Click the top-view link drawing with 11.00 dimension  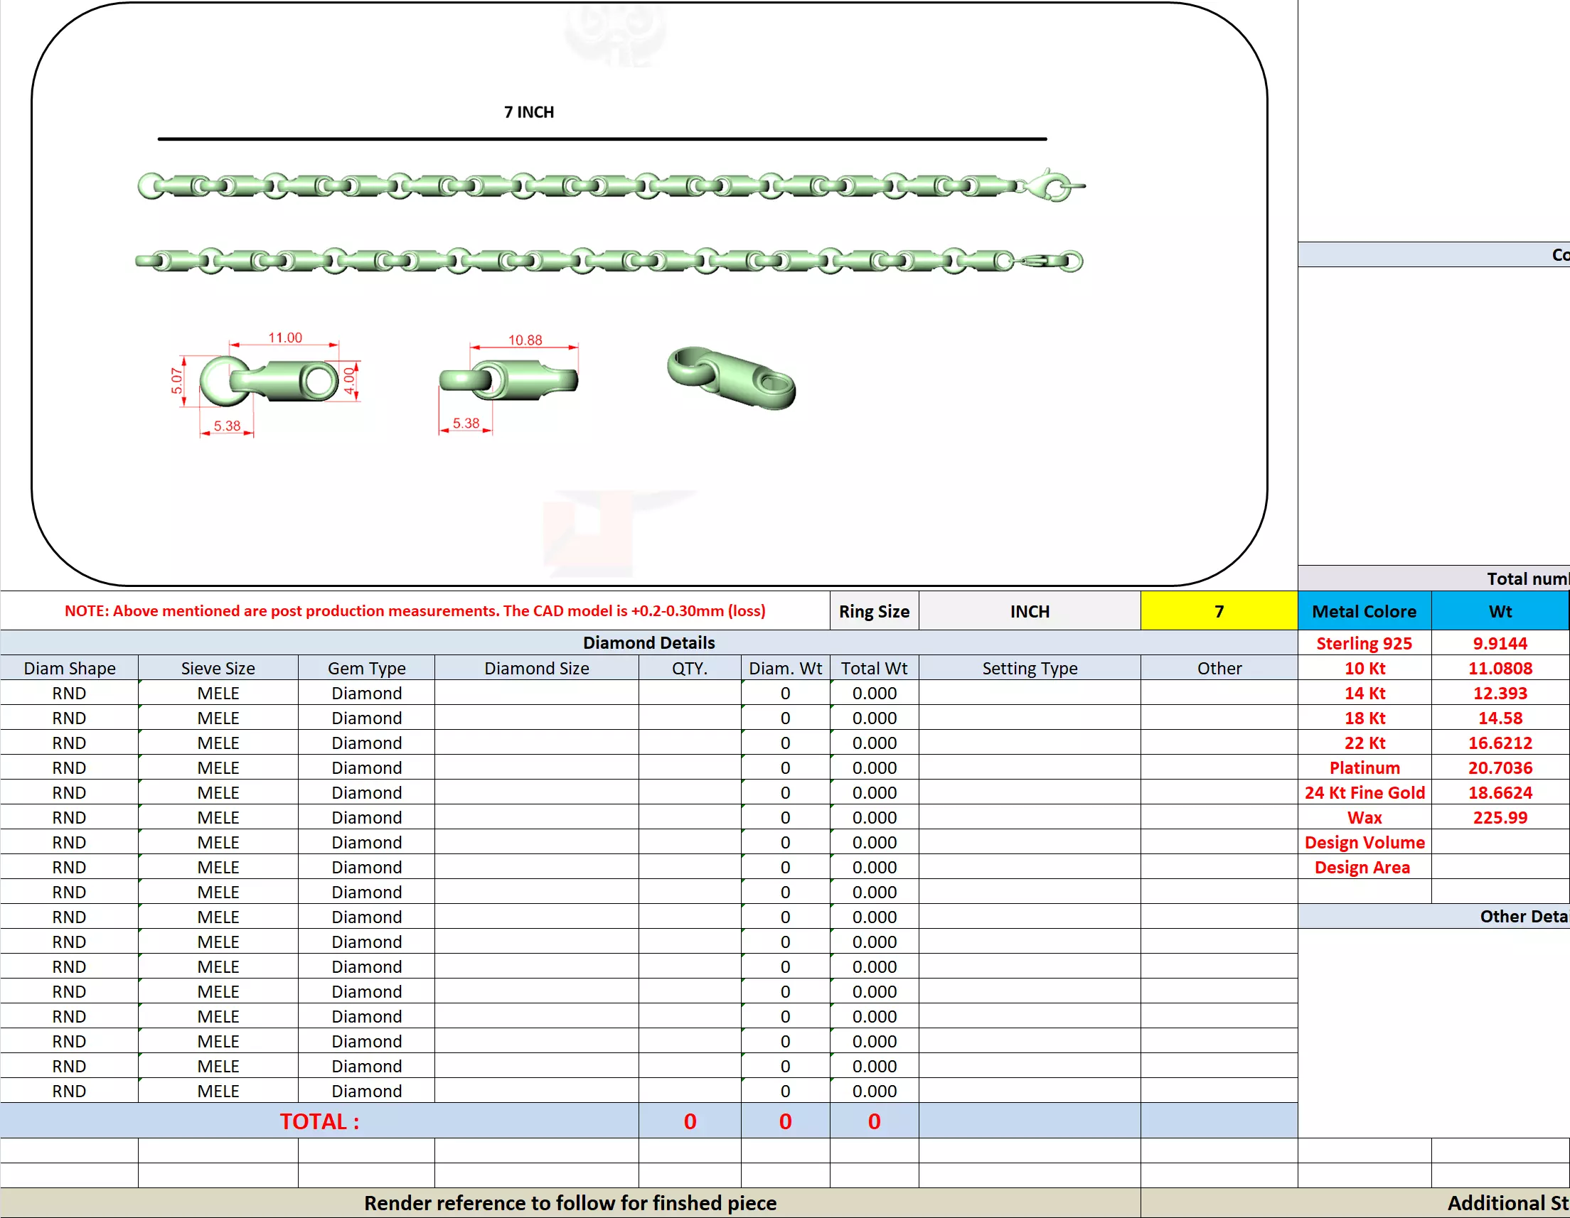pos(269,381)
